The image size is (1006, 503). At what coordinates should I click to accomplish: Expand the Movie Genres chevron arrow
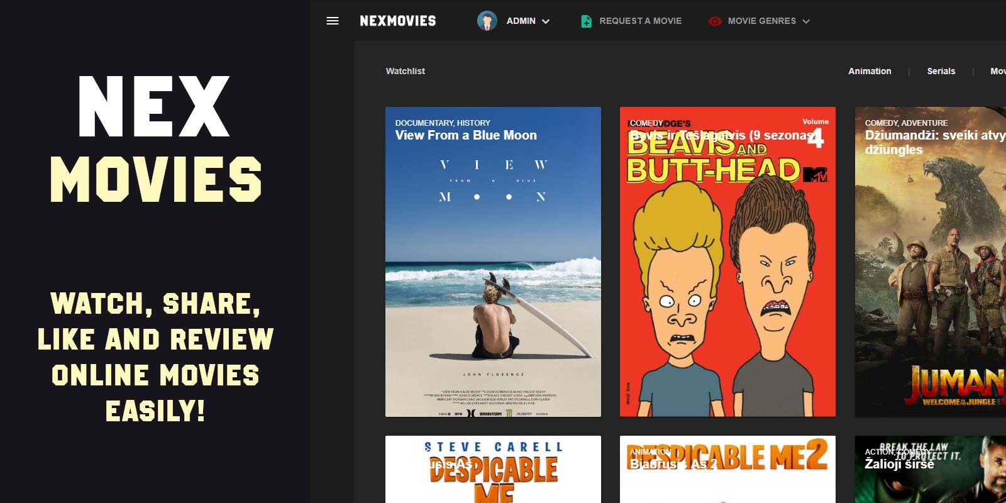pos(806,21)
